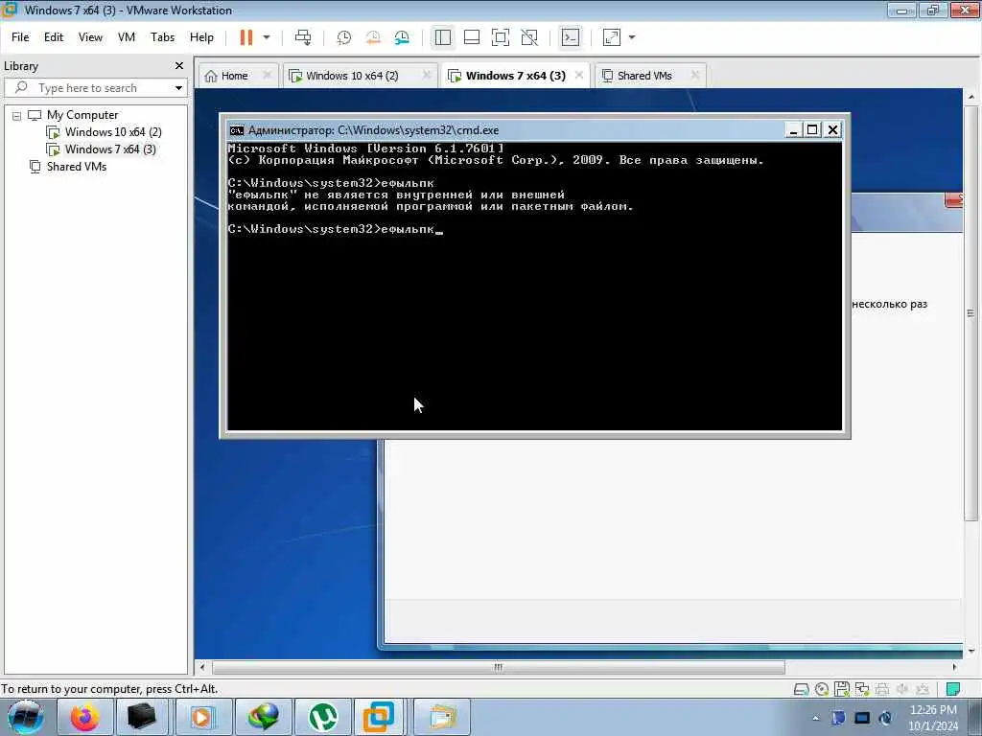The height and width of the screenshot is (736, 982).
Task: Open the stretch guest dropdown arrow
Action: coord(632,37)
